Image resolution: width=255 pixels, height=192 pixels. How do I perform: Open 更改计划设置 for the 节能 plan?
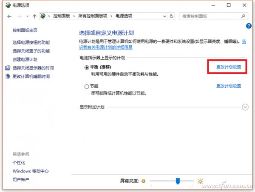(x=229, y=86)
